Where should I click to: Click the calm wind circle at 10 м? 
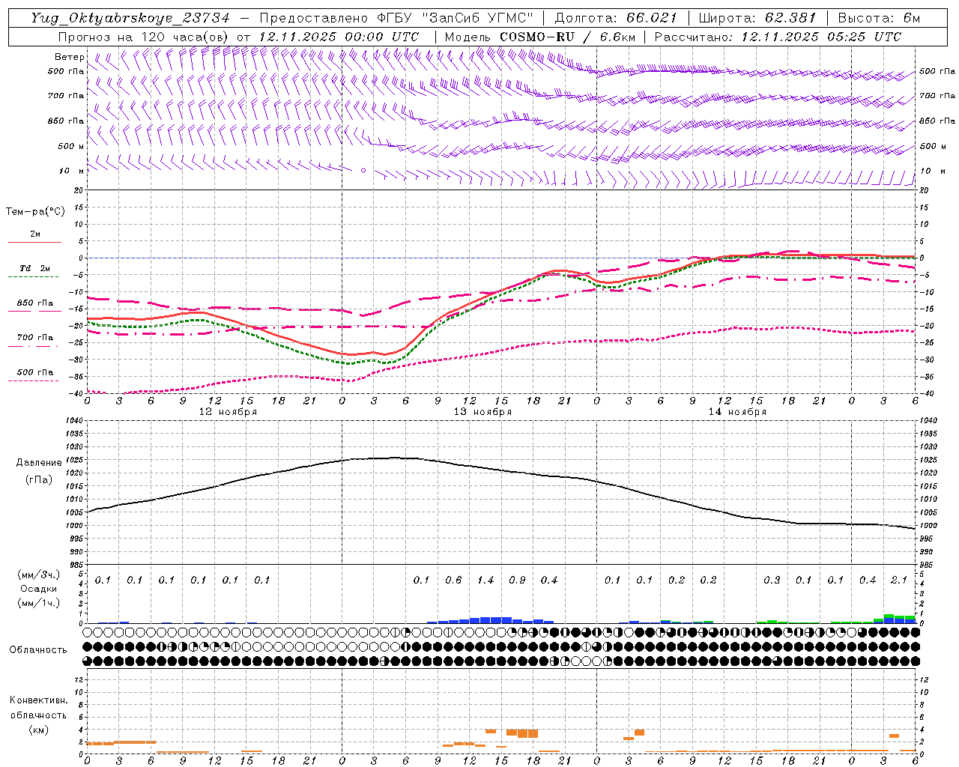point(363,171)
